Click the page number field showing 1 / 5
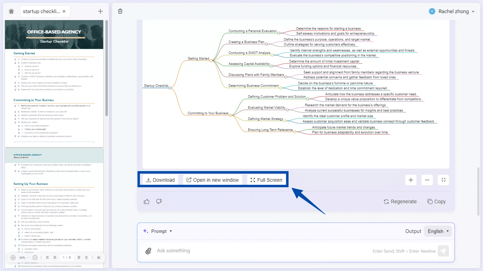The width and height of the screenshot is (483, 271). [x=66, y=258]
